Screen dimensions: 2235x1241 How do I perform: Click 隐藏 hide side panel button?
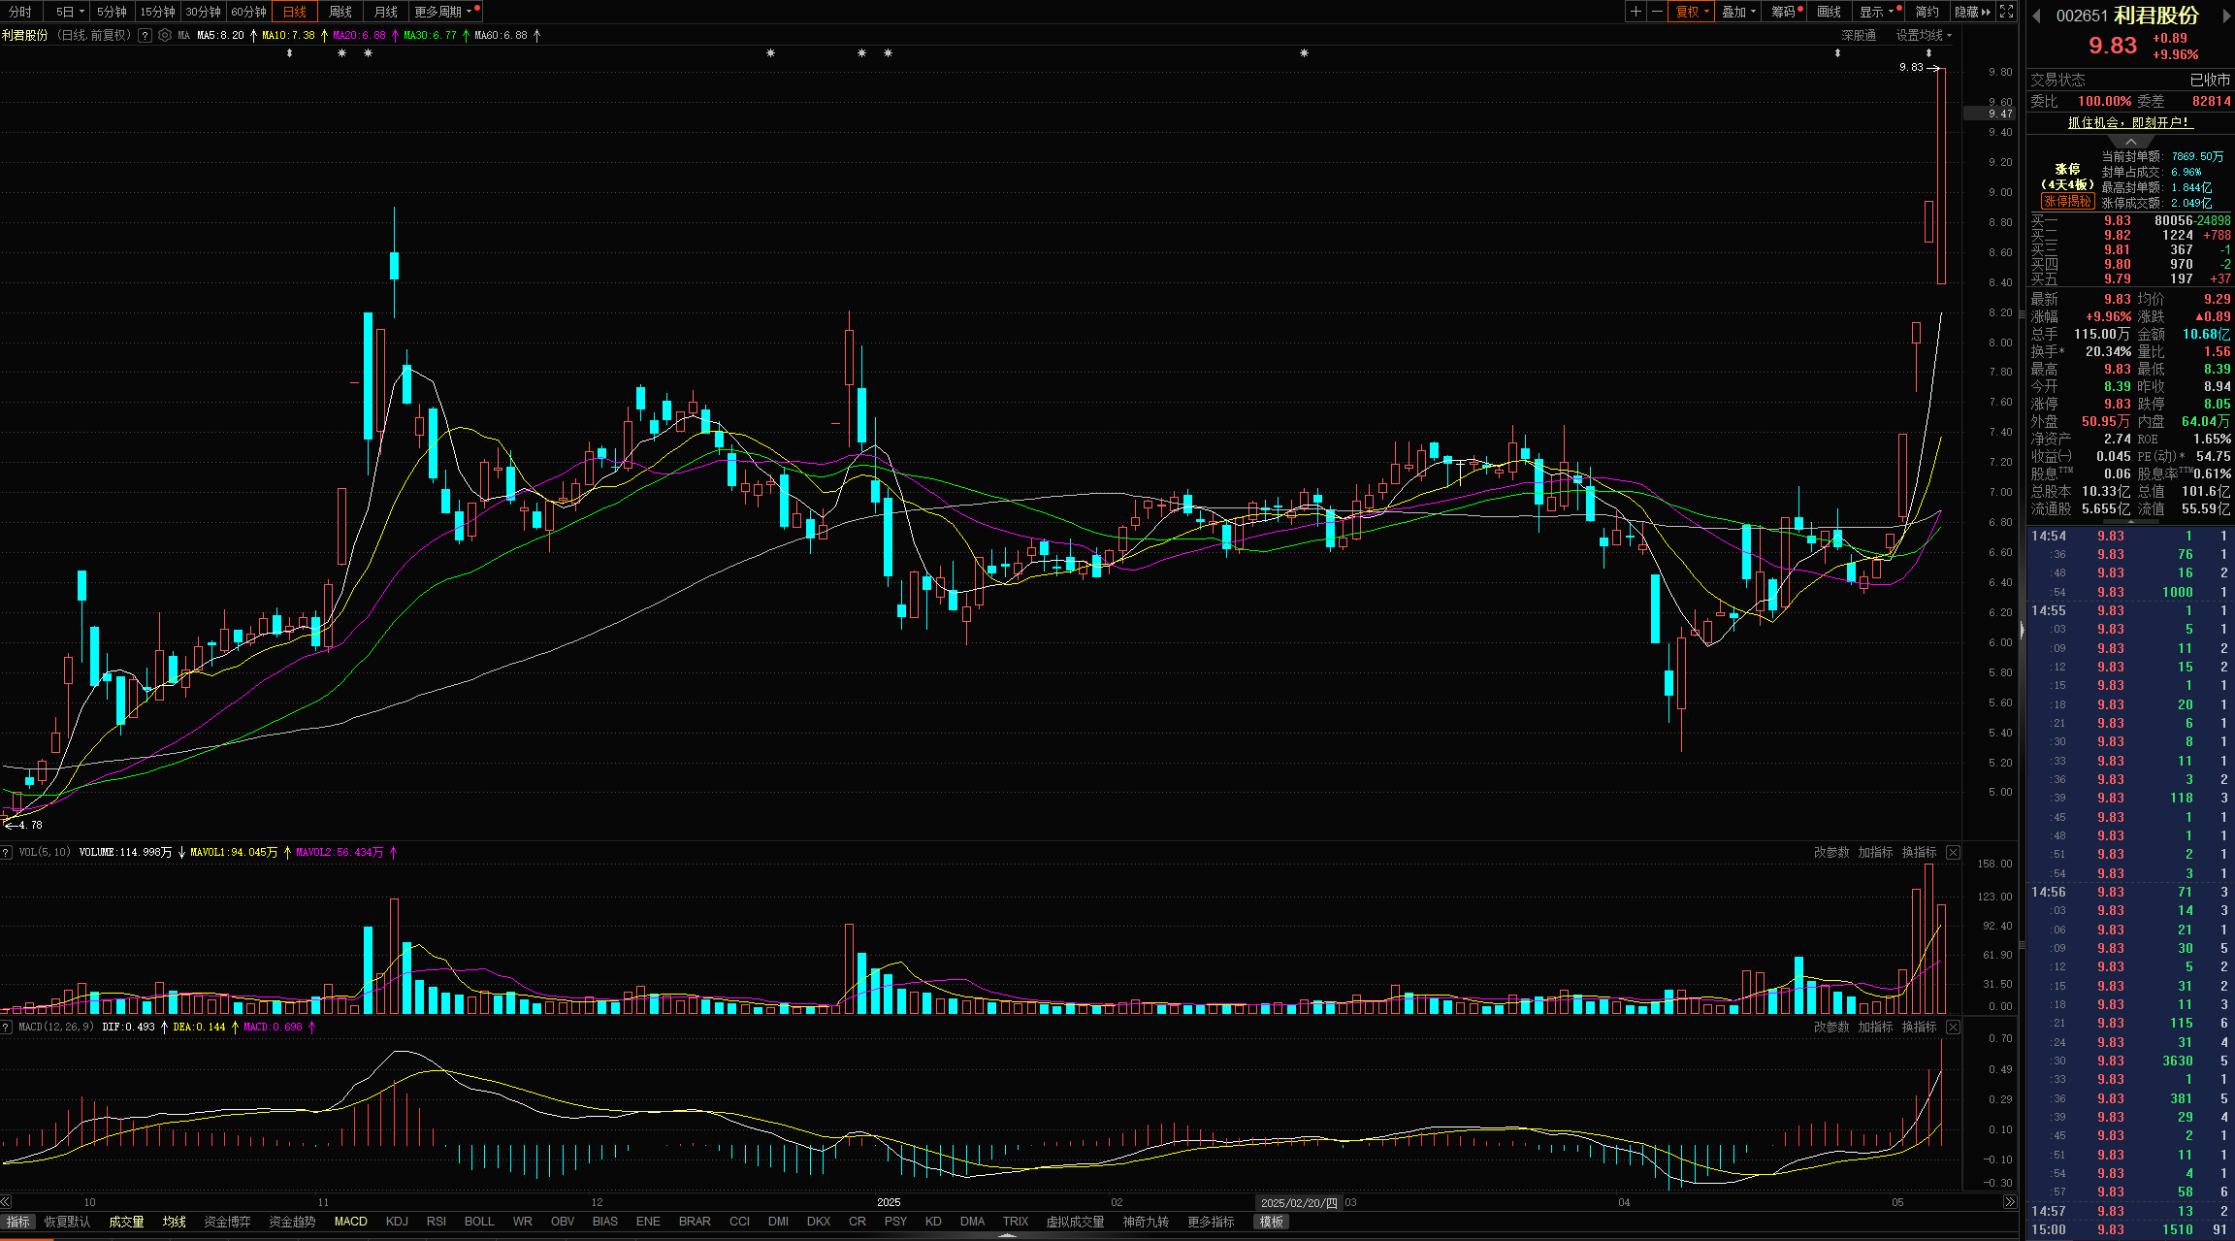[x=1973, y=12]
